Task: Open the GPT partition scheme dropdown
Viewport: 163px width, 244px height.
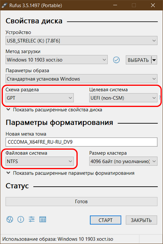Action: [40, 98]
